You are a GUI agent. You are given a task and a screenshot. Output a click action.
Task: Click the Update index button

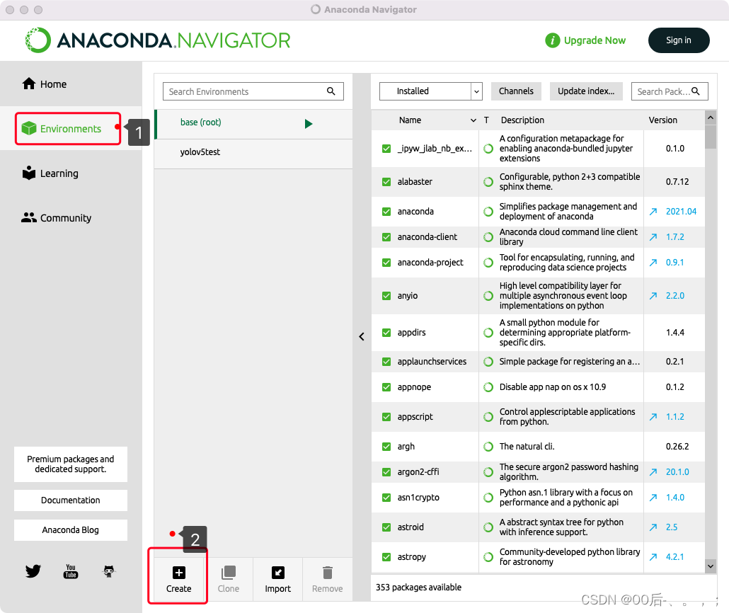[586, 91]
